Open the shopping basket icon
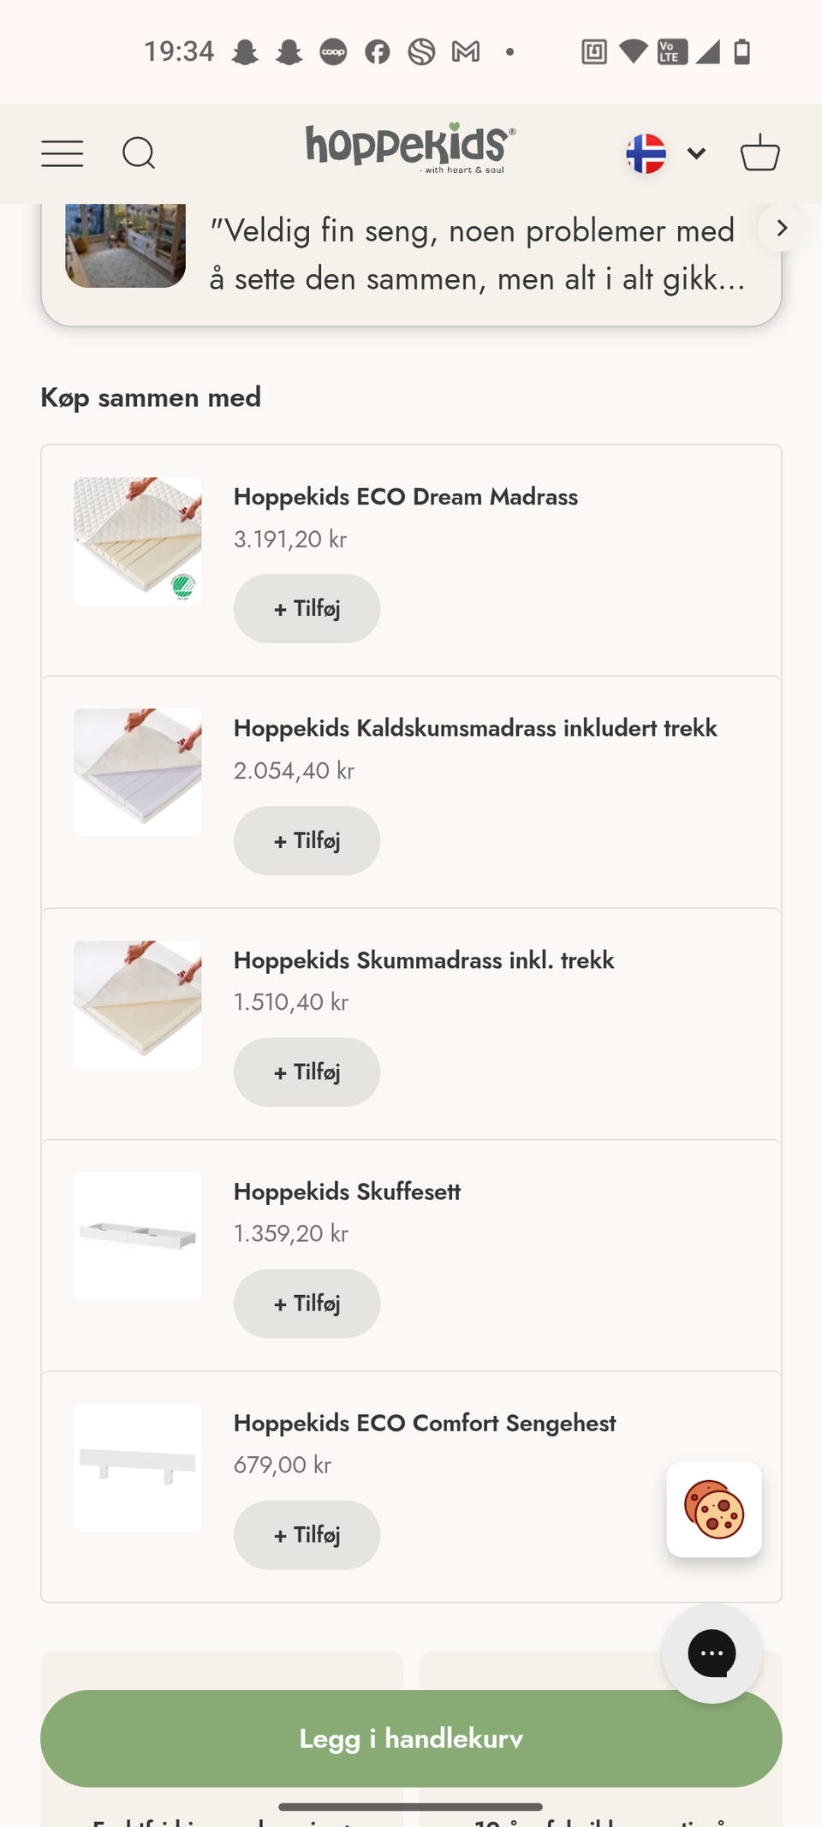This screenshot has height=1827, width=822. tap(759, 153)
